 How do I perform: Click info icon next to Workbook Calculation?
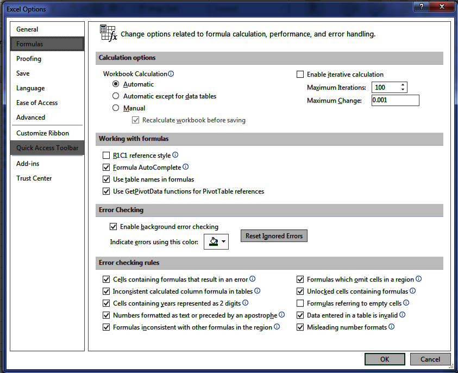tap(171, 74)
